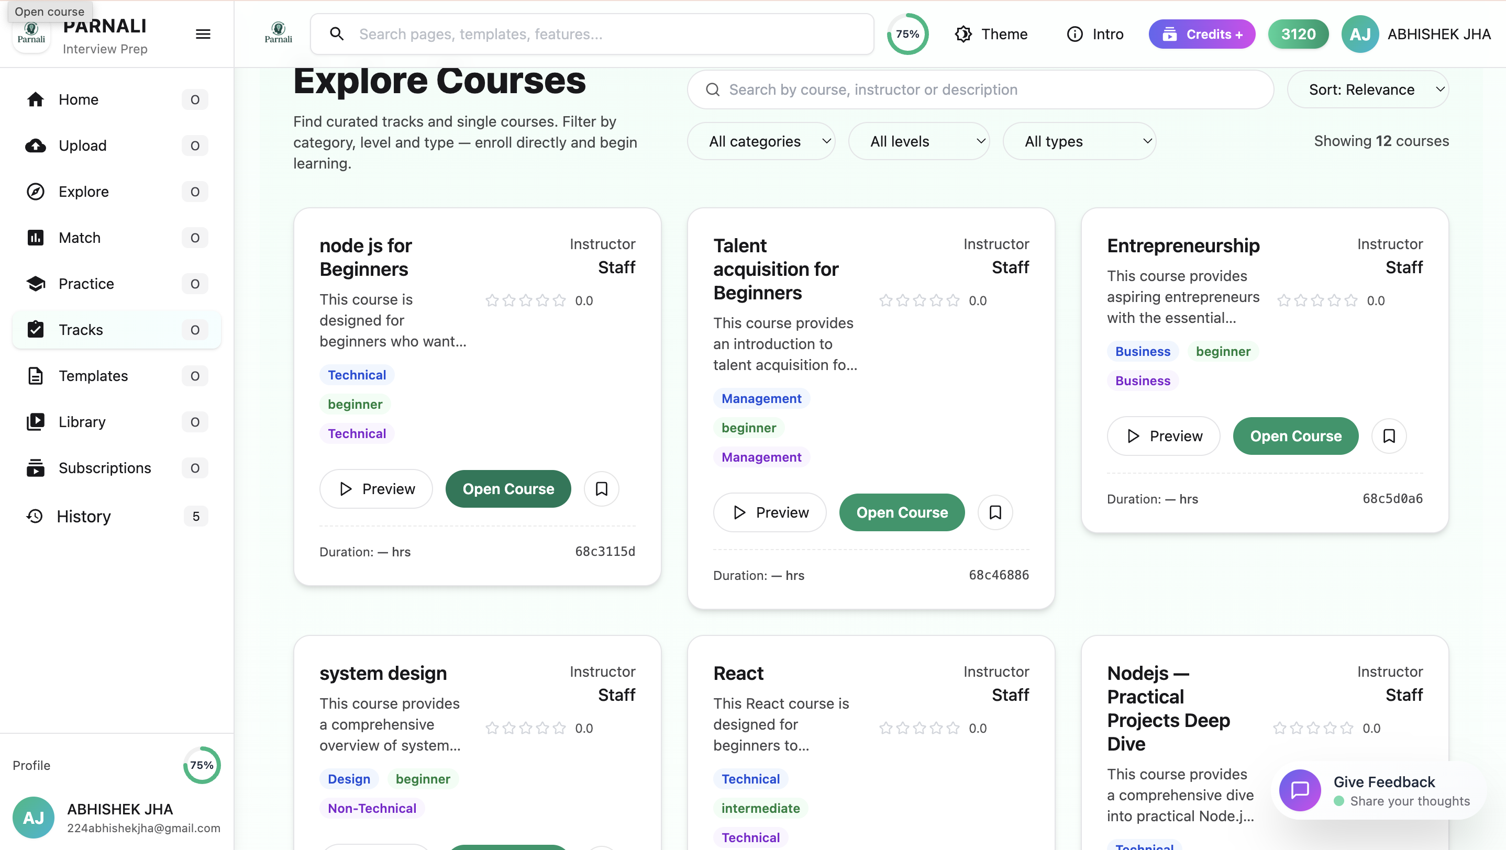Rate system design course four stars

click(542, 728)
